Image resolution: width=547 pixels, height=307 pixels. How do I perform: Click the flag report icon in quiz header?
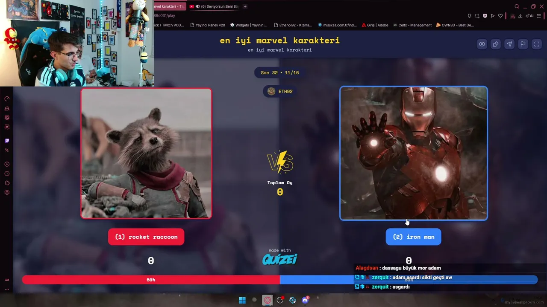[x=523, y=44]
